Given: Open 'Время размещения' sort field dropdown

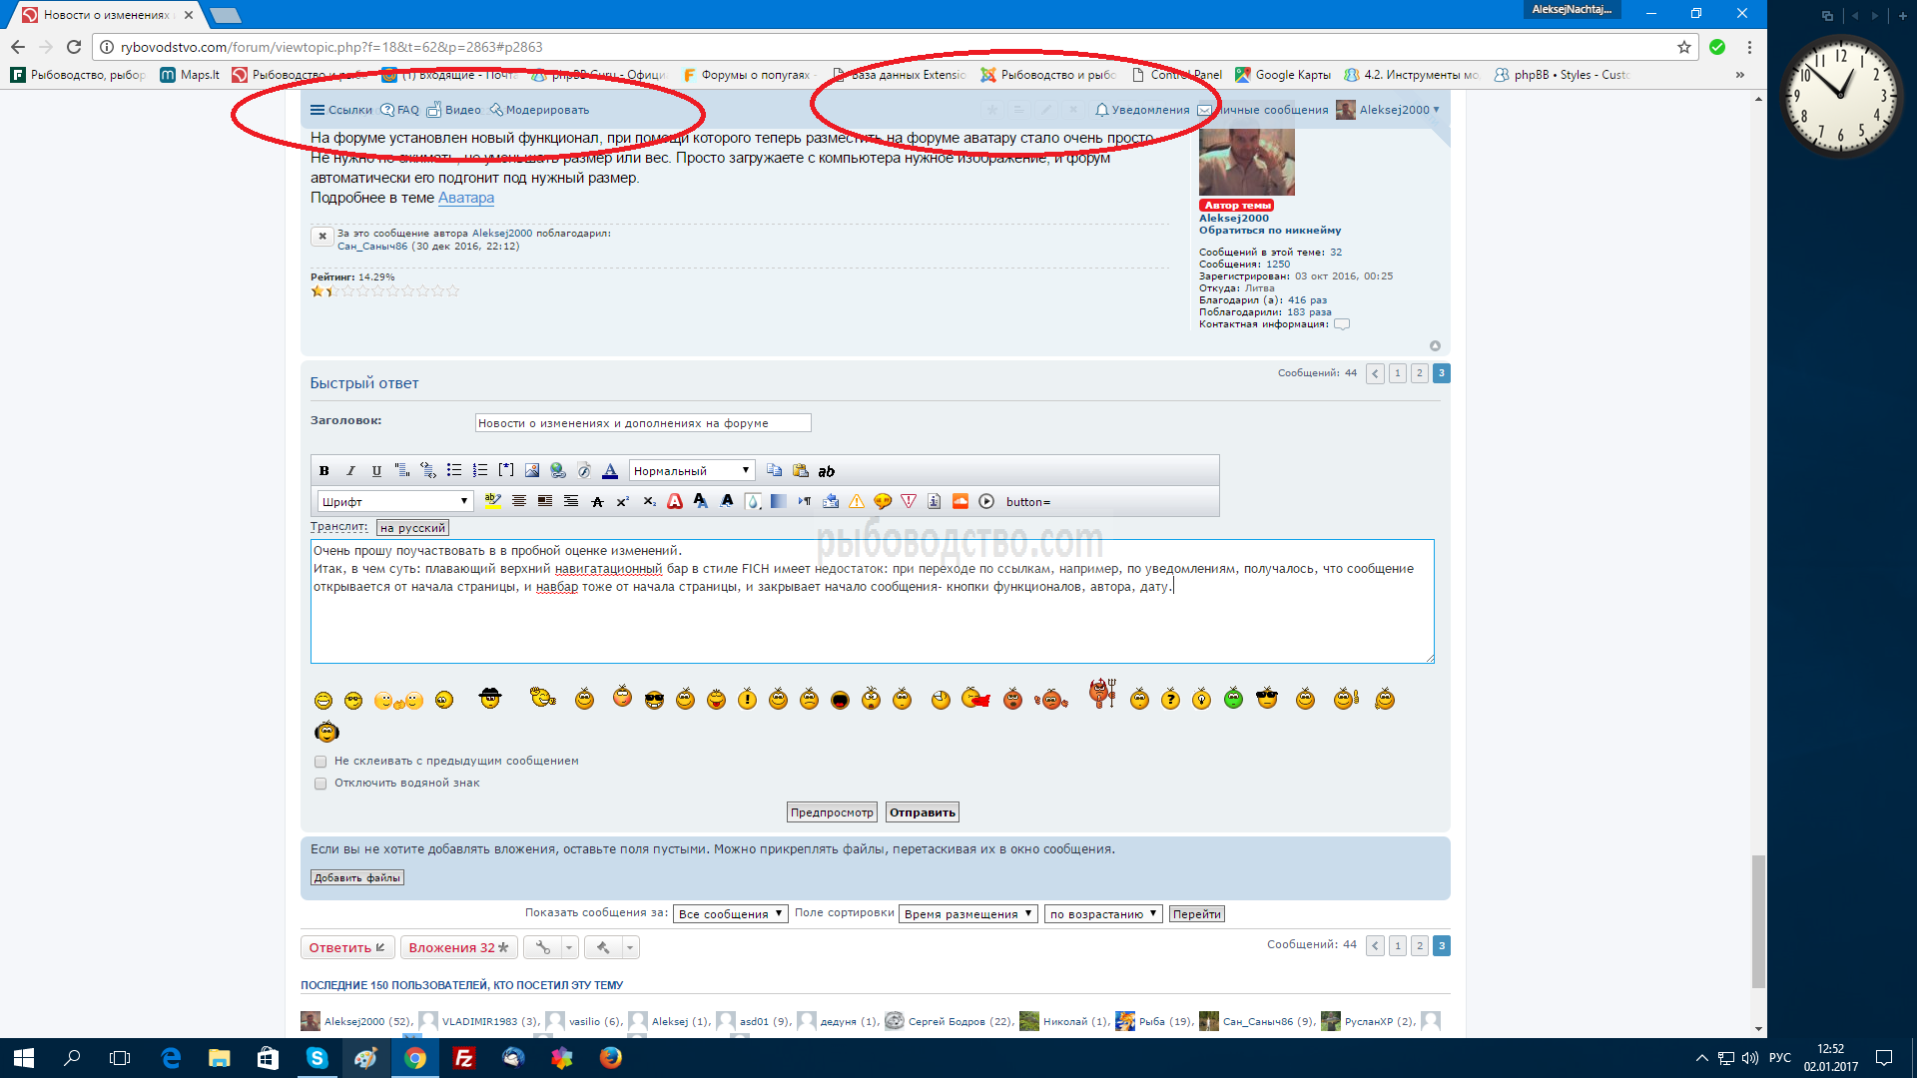Looking at the screenshot, I should coord(966,914).
